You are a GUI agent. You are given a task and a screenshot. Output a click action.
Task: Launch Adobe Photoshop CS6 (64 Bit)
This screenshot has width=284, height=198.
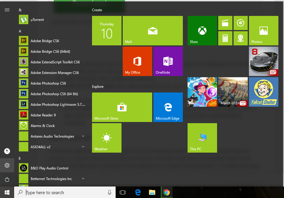pos(52,94)
